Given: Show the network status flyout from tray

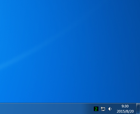Looking at the screenshot, I should tap(103, 109).
